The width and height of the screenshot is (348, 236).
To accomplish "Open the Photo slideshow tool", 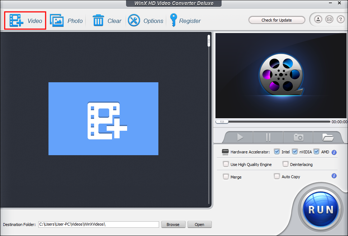I will [x=57, y=20].
